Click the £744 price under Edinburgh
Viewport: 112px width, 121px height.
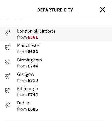point(33,95)
